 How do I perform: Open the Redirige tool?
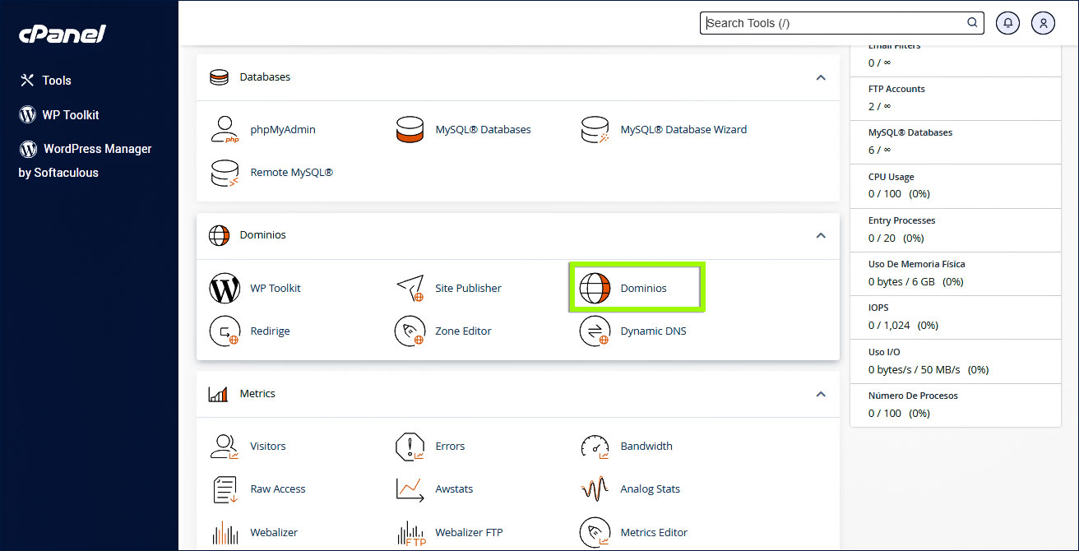pos(270,331)
